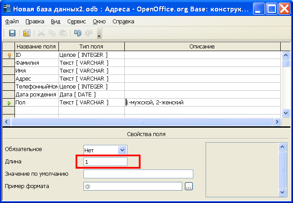Select the row header of Дата рождения
The height and width of the screenshot is (203, 293).
coord(9,95)
